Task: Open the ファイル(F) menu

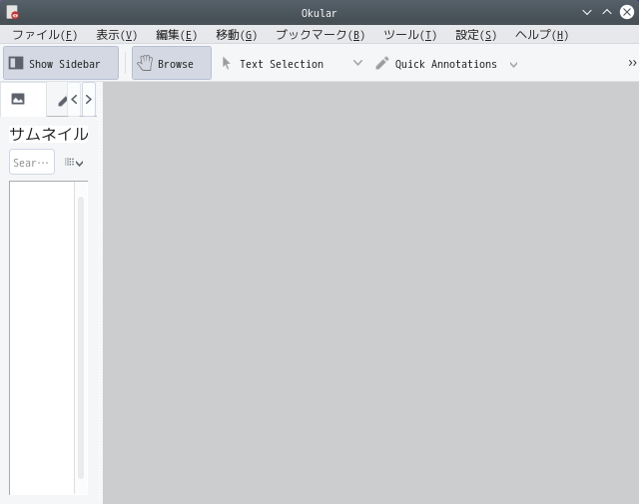Action: pyautogui.click(x=45, y=35)
